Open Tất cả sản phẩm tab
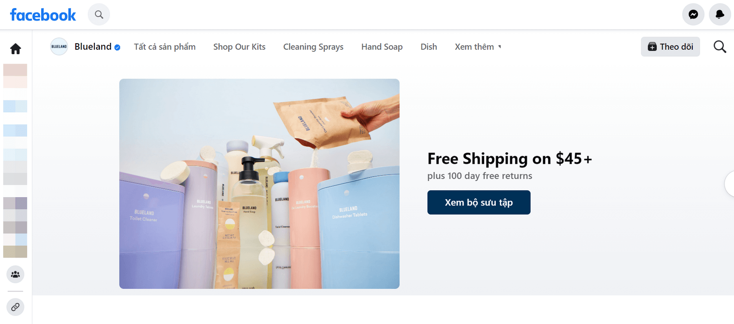This screenshot has width=734, height=324. pyautogui.click(x=165, y=47)
